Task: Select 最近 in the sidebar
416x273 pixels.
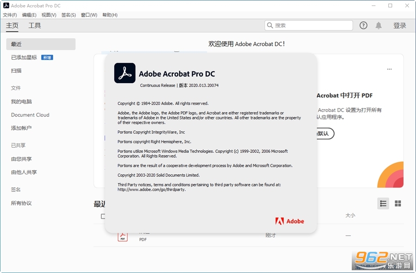Action: (x=41, y=44)
